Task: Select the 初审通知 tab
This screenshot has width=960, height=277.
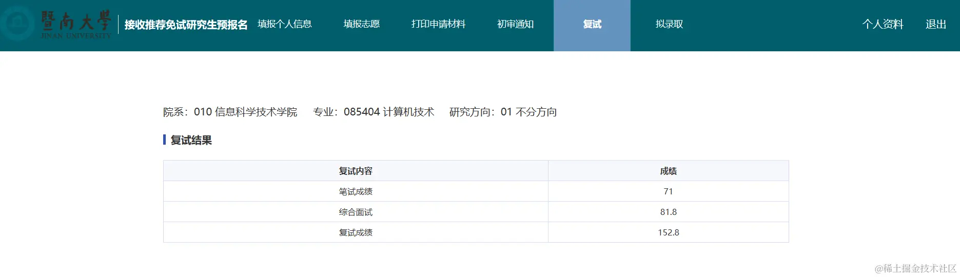Action: coord(515,24)
